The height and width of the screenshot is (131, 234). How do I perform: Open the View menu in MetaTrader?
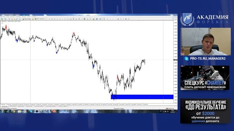[x=8, y=17]
